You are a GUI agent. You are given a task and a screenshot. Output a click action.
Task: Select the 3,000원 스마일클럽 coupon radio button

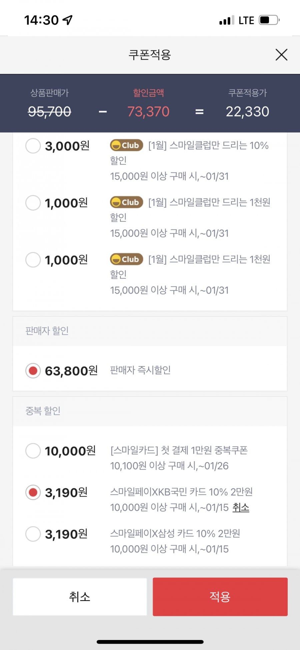pos(33,146)
